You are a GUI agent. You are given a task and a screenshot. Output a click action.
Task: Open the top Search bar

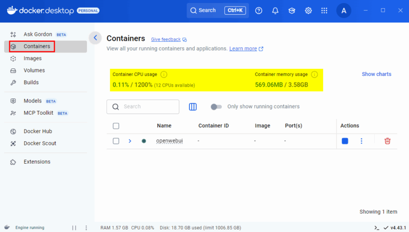pos(218,10)
